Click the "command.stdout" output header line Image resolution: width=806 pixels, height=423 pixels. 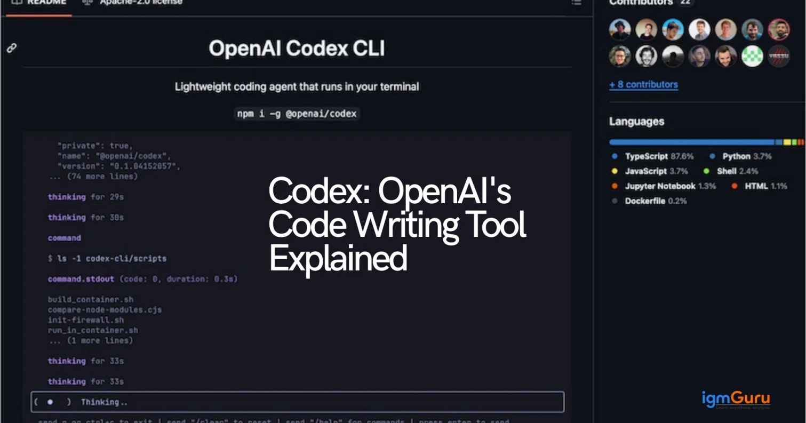tap(142, 279)
